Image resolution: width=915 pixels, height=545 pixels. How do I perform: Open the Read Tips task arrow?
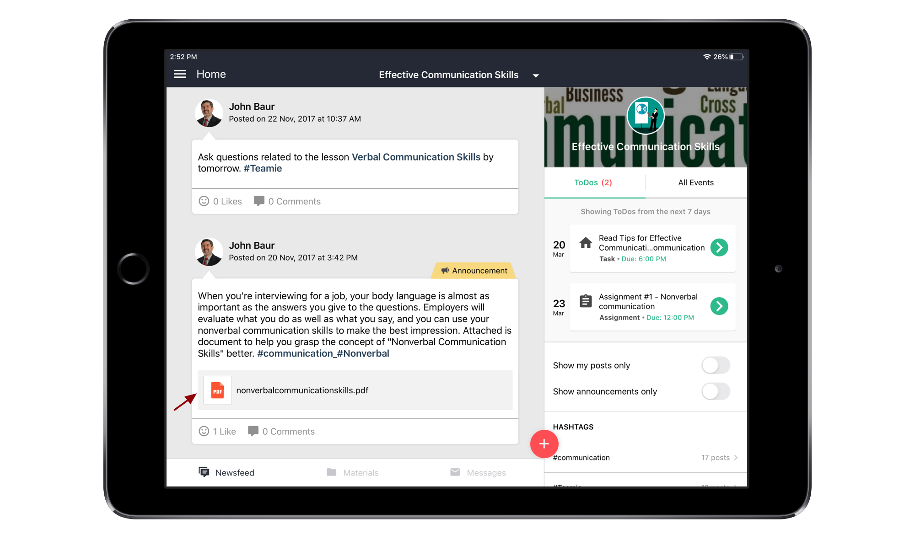pos(719,247)
